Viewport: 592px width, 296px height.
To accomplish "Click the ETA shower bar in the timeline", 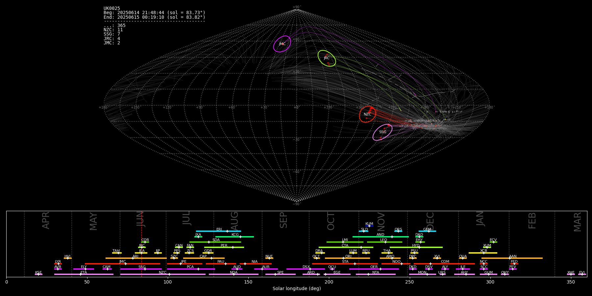I will [84, 274].
